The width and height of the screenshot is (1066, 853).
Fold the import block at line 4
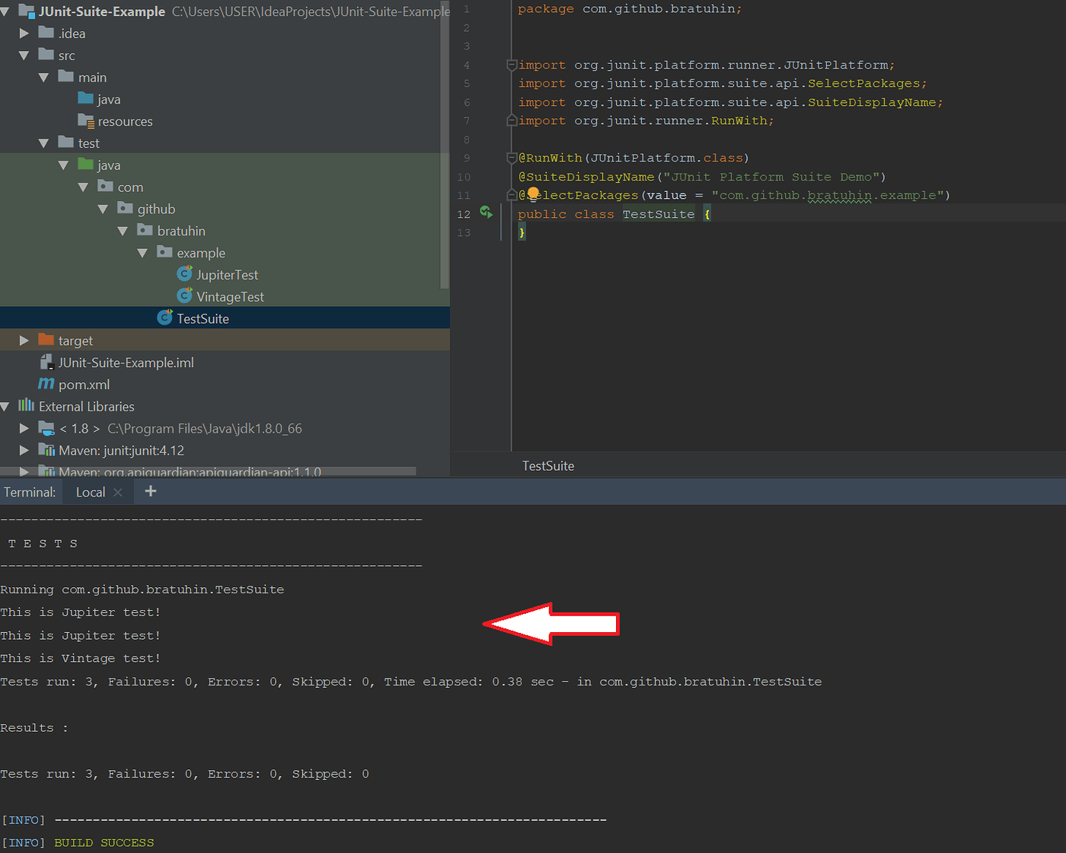(512, 65)
